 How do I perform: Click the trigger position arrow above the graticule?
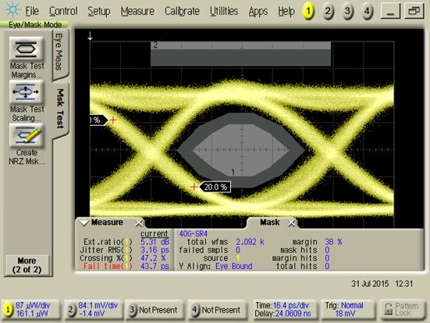(x=90, y=36)
